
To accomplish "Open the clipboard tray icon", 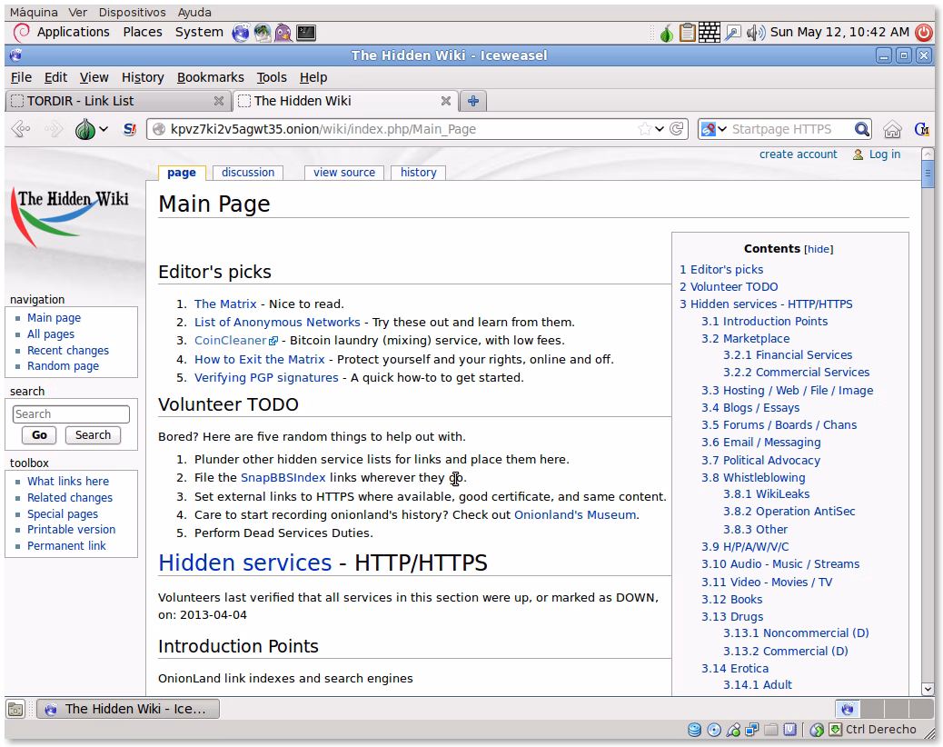I will pyautogui.click(x=688, y=33).
